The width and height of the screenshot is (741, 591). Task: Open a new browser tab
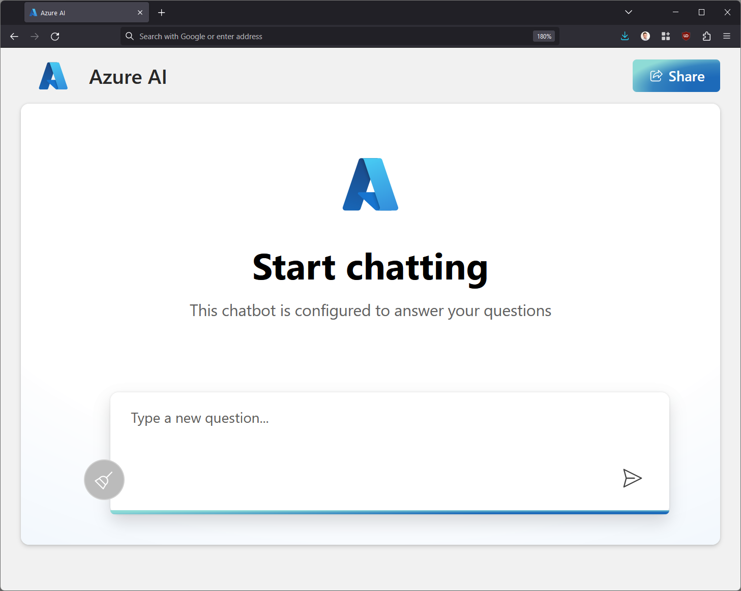point(162,13)
